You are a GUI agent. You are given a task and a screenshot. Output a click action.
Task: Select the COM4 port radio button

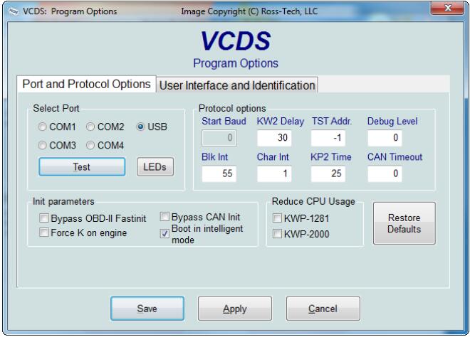point(90,146)
